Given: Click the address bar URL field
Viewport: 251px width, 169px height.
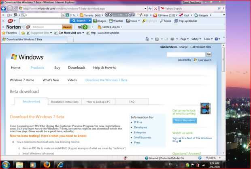Looking at the screenshot, I should pos(81,8).
